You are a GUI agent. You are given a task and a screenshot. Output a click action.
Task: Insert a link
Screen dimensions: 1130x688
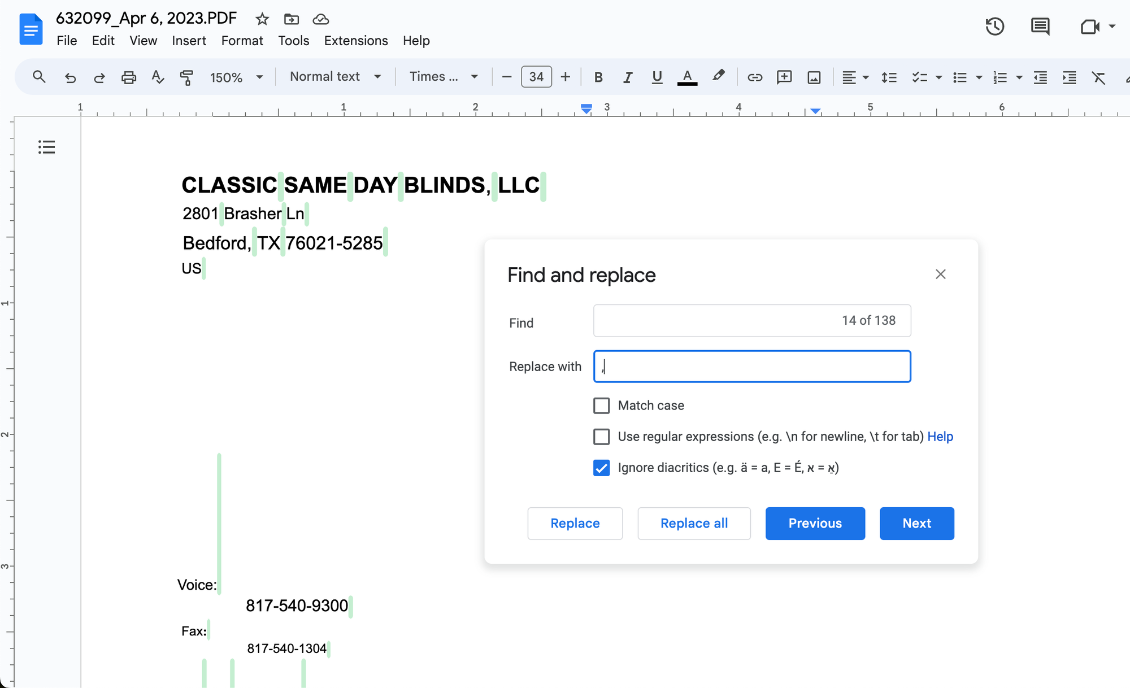pos(755,77)
